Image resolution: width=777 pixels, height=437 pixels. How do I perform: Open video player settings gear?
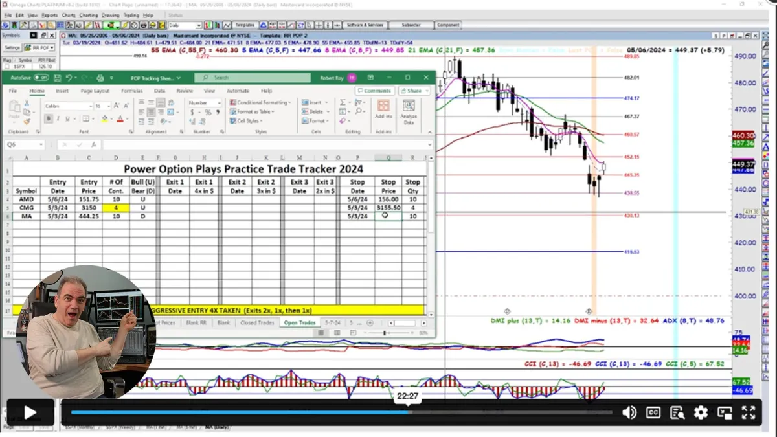click(701, 412)
